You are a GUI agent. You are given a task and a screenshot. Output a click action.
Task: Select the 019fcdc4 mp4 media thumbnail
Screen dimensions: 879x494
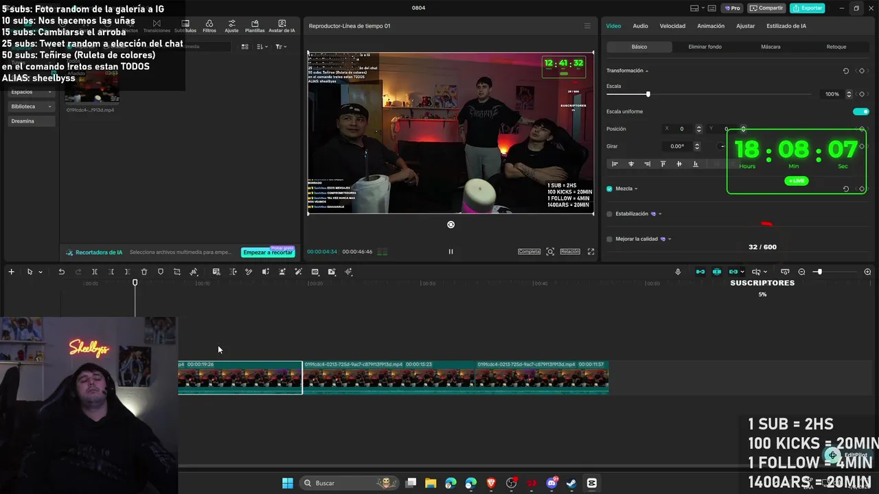point(92,87)
